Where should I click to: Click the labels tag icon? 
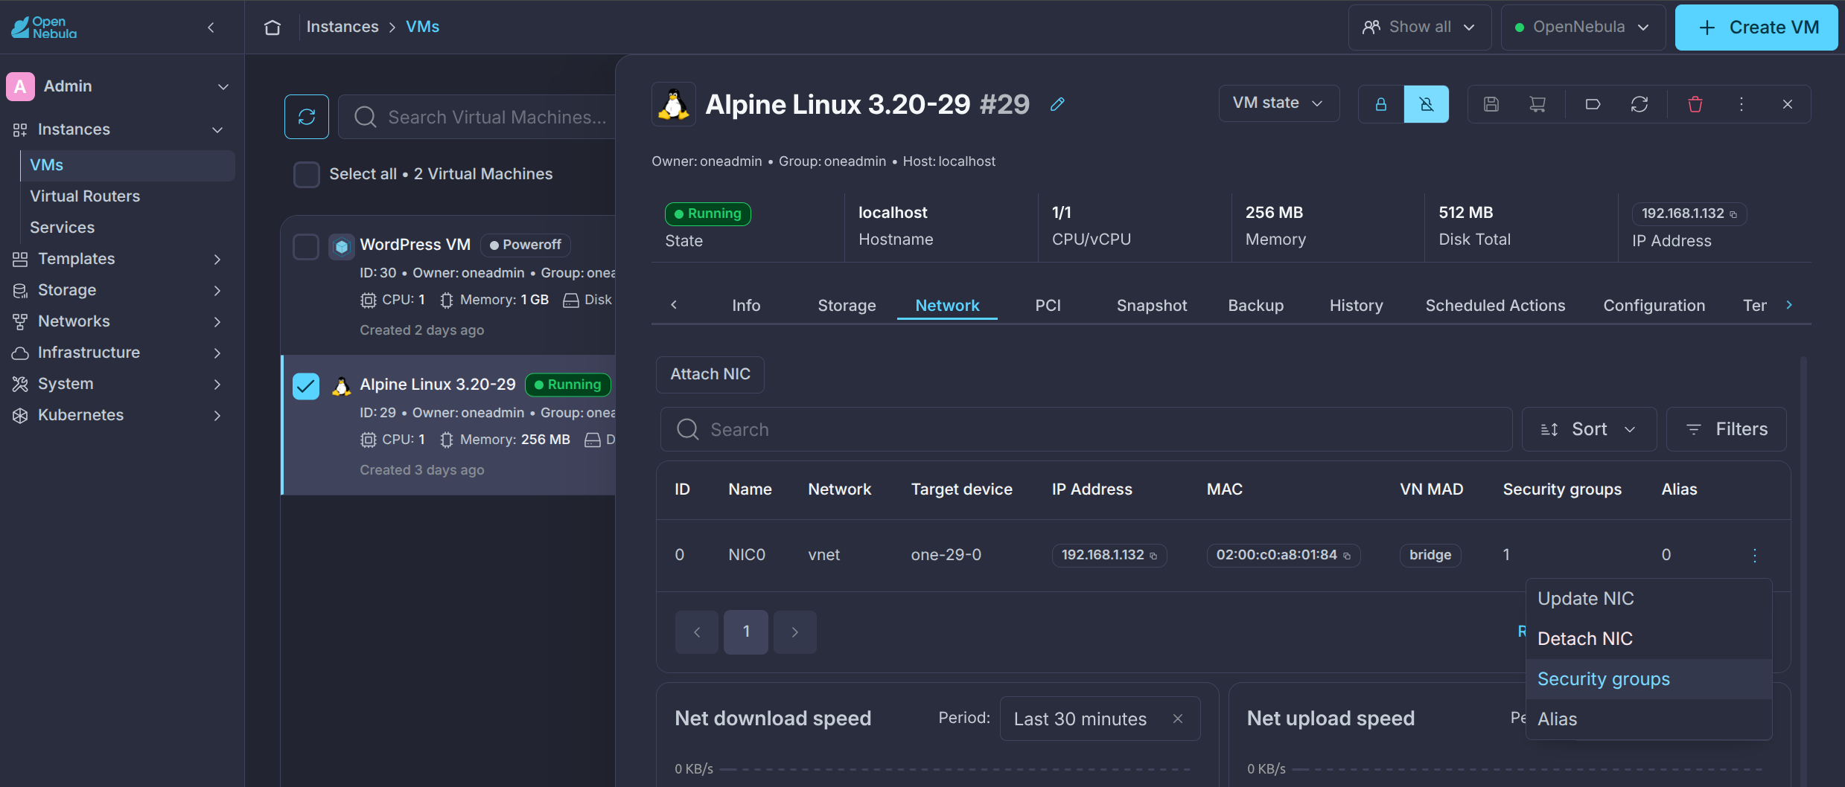click(x=1593, y=104)
